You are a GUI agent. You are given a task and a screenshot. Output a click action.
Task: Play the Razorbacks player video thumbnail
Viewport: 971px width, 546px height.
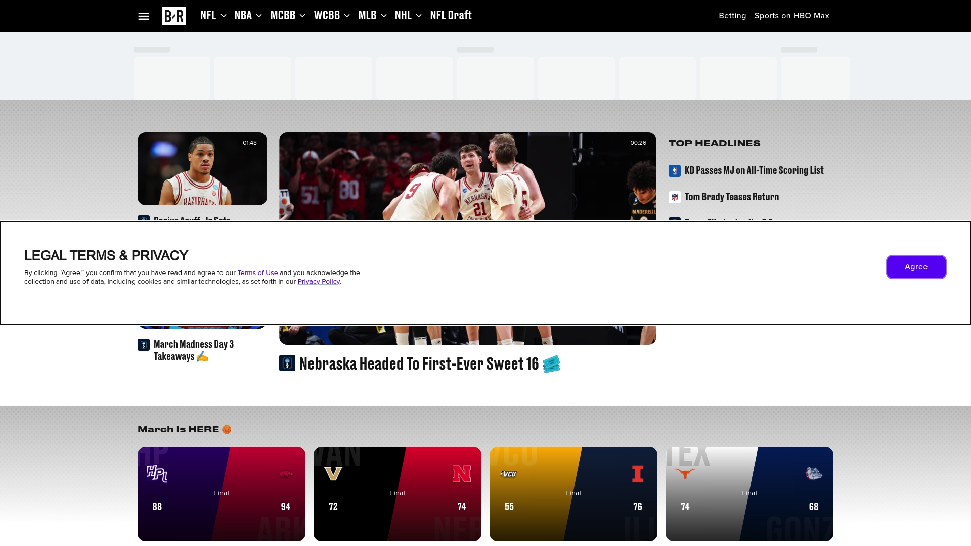pos(202,169)
